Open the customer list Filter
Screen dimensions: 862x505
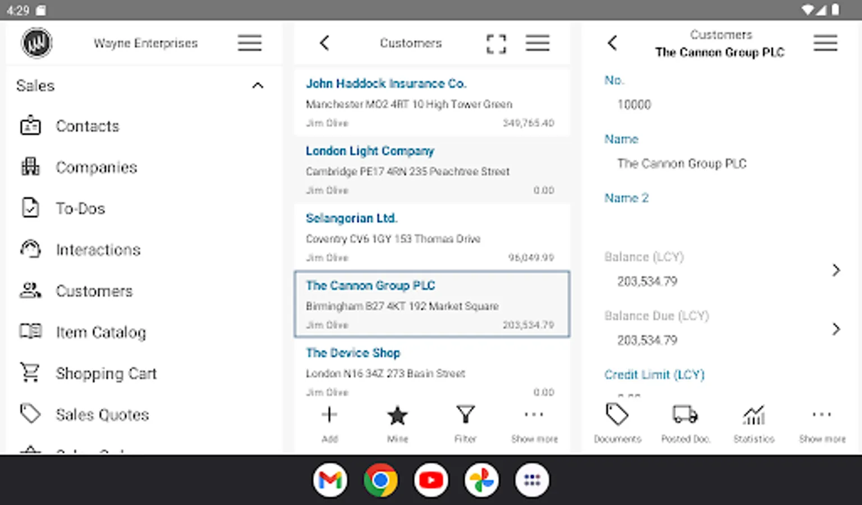465,424
